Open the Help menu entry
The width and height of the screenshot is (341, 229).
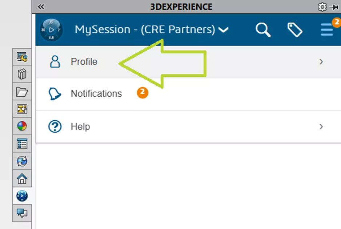click(x=188, y=126)
